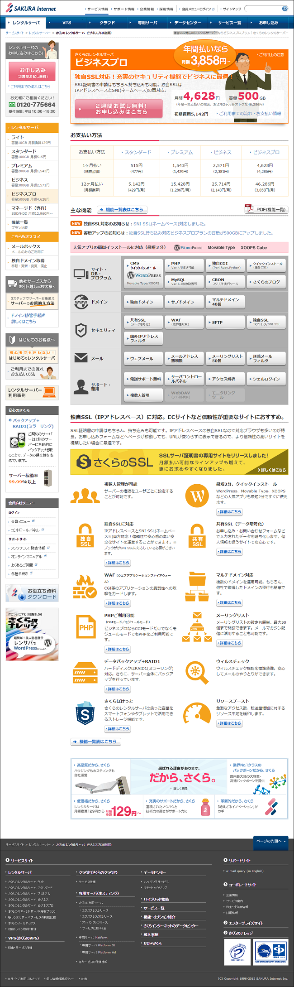Click the pink お申し込み button in sidebar
294x987 pixels.
click(32, 72)
